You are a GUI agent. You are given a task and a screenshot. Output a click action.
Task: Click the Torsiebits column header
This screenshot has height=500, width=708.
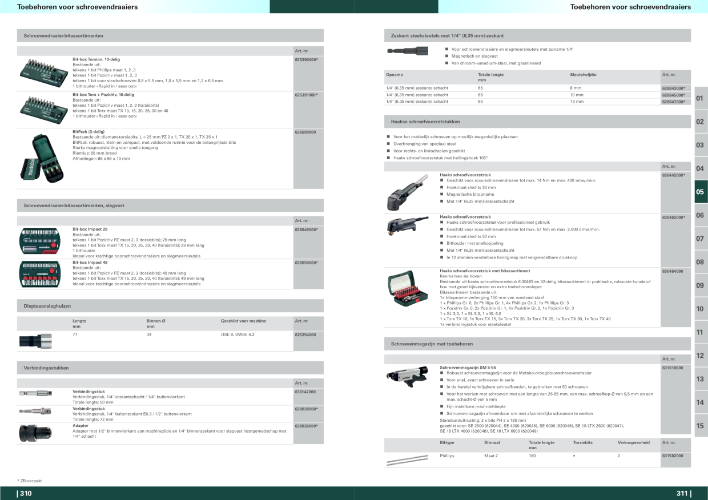coord(583,442)
